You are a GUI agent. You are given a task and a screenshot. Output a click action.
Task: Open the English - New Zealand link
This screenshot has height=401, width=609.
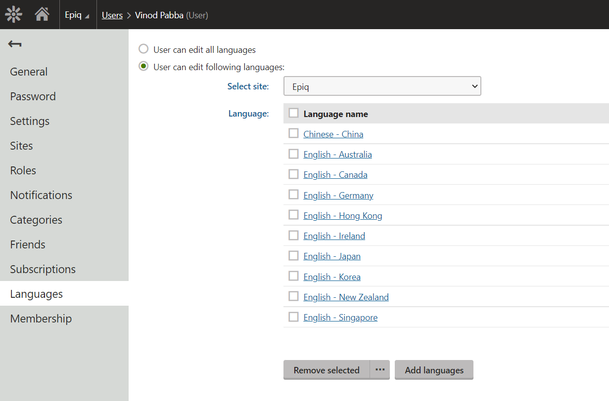pos(346,297)
